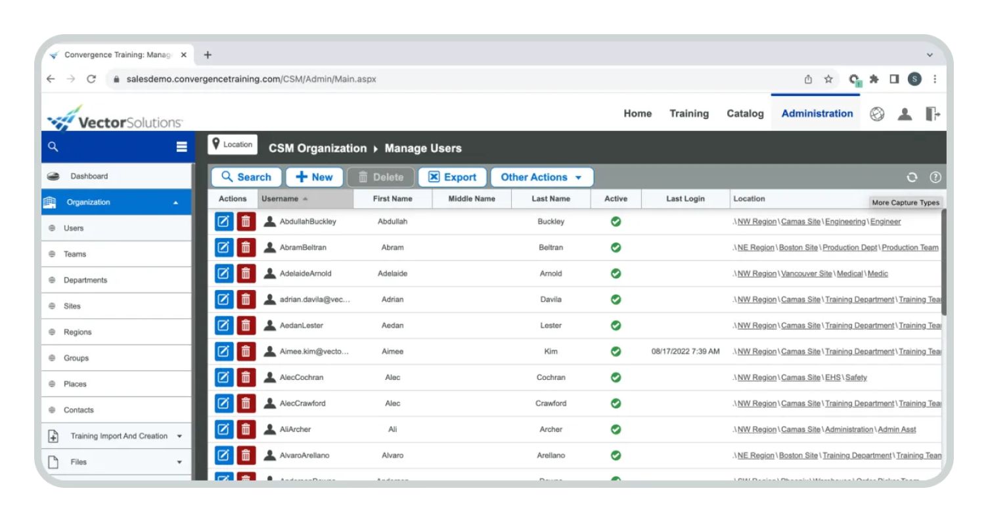Click the browser address bar URL
988x522 pixels.
tap(252, 79)
